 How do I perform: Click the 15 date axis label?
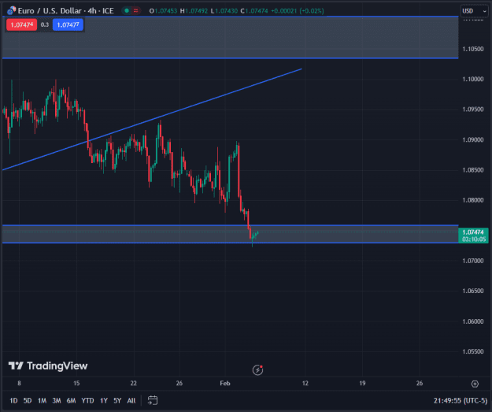76,383
